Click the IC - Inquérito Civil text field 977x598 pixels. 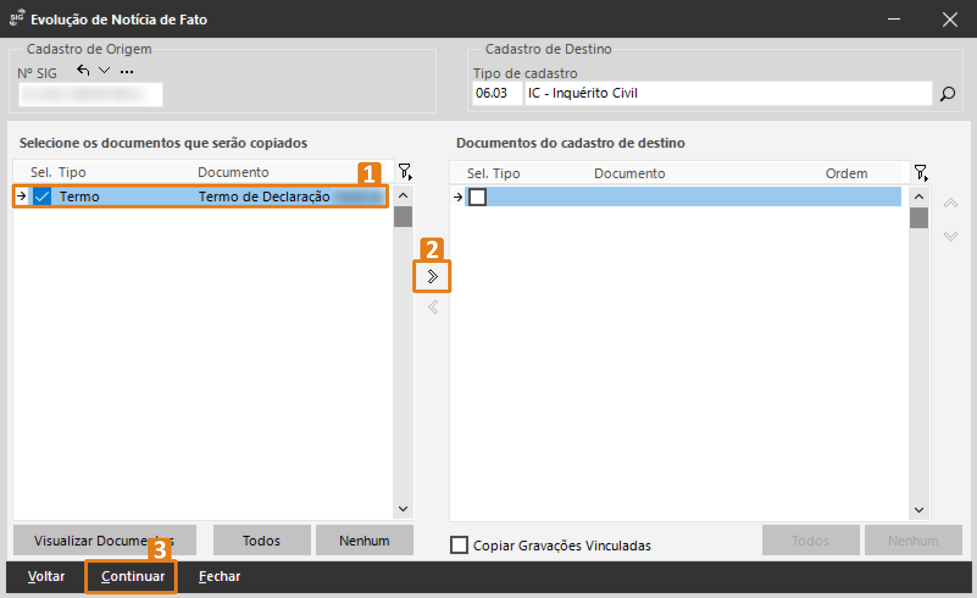click(x=728, y=93)
